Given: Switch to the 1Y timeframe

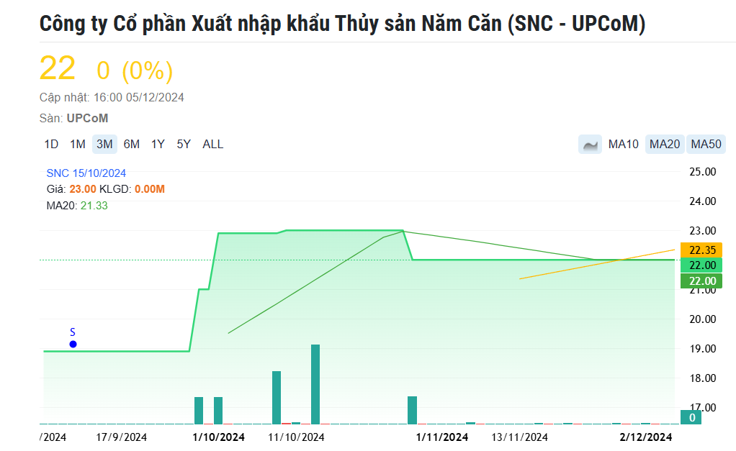Looking at the screenshot, I should click(x=157, y=144).
